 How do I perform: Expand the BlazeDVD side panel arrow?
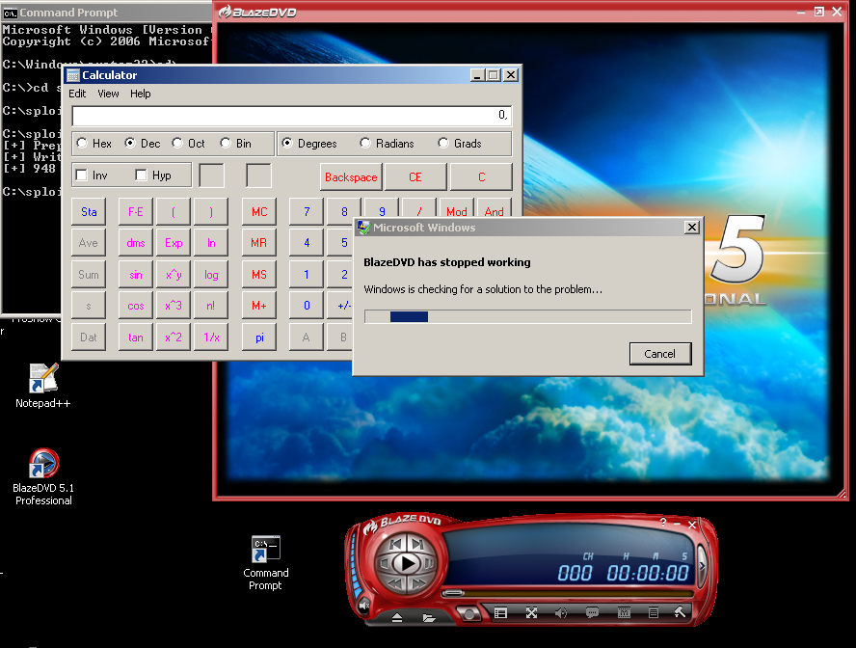click(x=702, y=564)
